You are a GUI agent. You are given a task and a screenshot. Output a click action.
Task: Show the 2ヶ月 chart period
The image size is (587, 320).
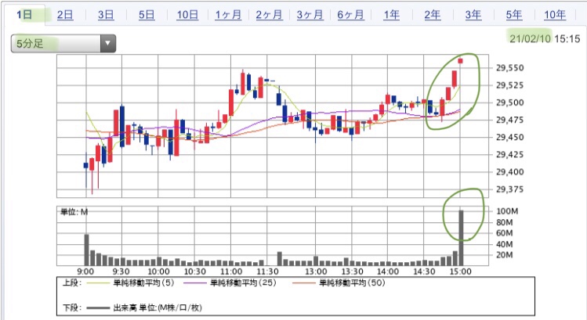269,15
